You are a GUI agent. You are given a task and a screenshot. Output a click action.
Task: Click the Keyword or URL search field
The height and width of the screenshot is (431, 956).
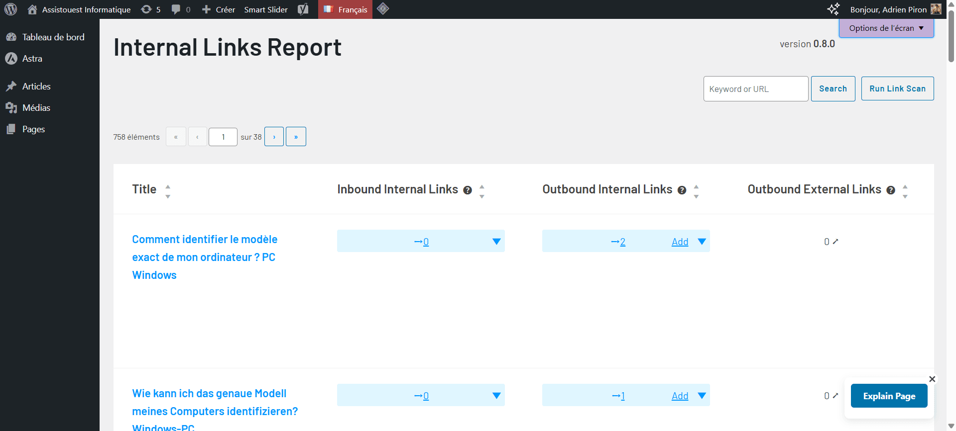(x=755, y=89)
